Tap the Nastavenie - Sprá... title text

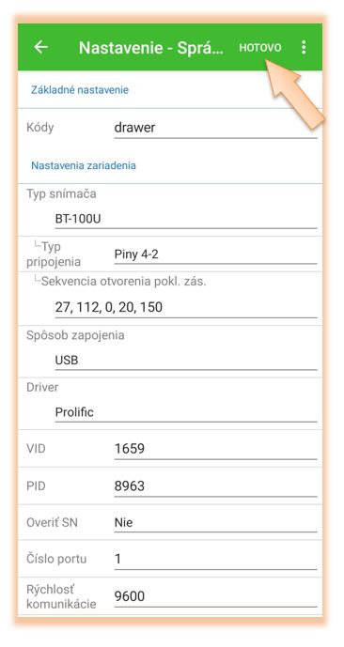click(x=151, y=48)
